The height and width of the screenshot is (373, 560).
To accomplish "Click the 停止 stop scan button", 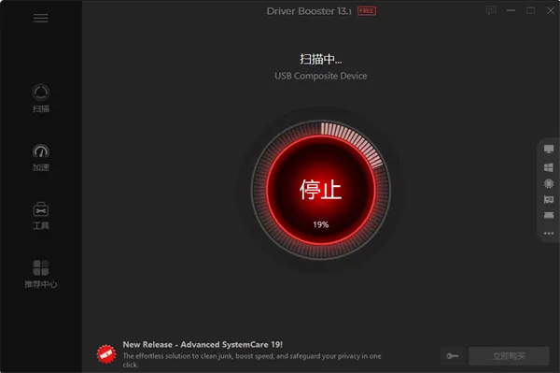I will 321,190.
